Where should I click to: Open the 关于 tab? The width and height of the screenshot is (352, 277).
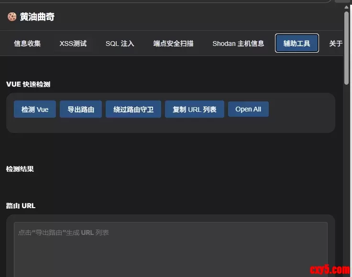tap(336, 44)
